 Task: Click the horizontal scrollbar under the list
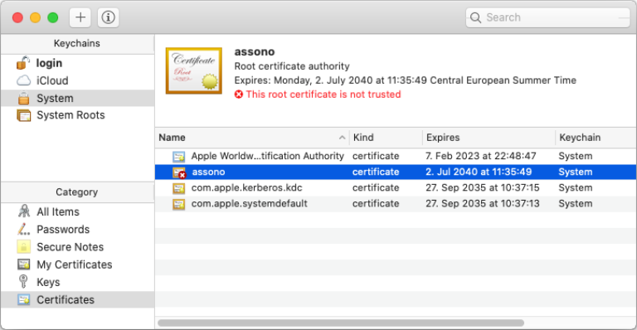[x=340, y=323]
